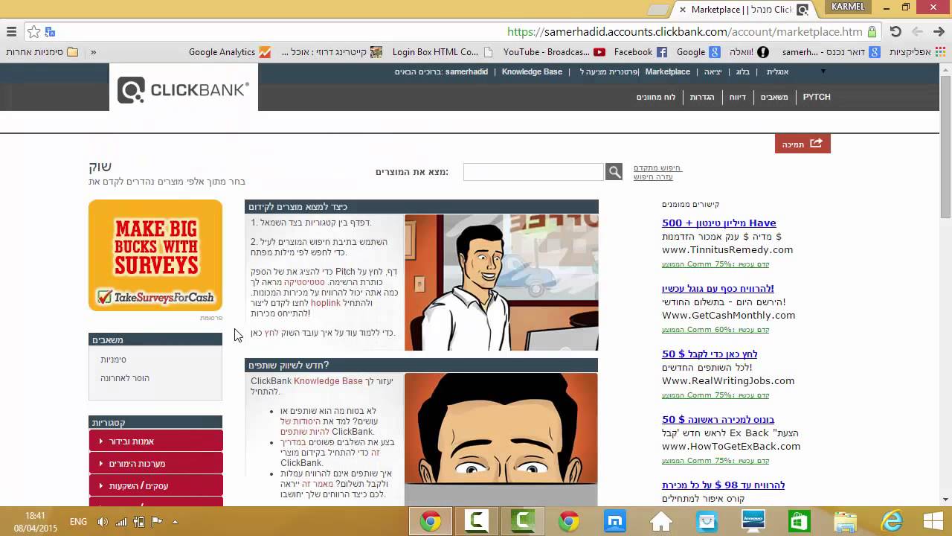The image size is (952, 536).
Task: Click into the product search field
Action: (533, 172)
